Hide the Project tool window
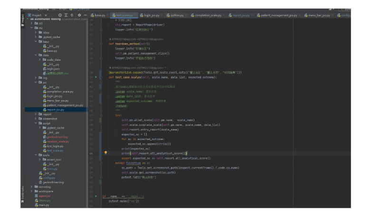Image resolution: width=380 pixels, height=215 pixels. coord(85,15)
